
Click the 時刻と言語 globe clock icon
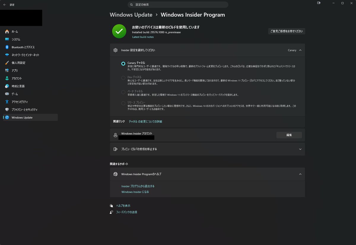[x=7, y=86]
